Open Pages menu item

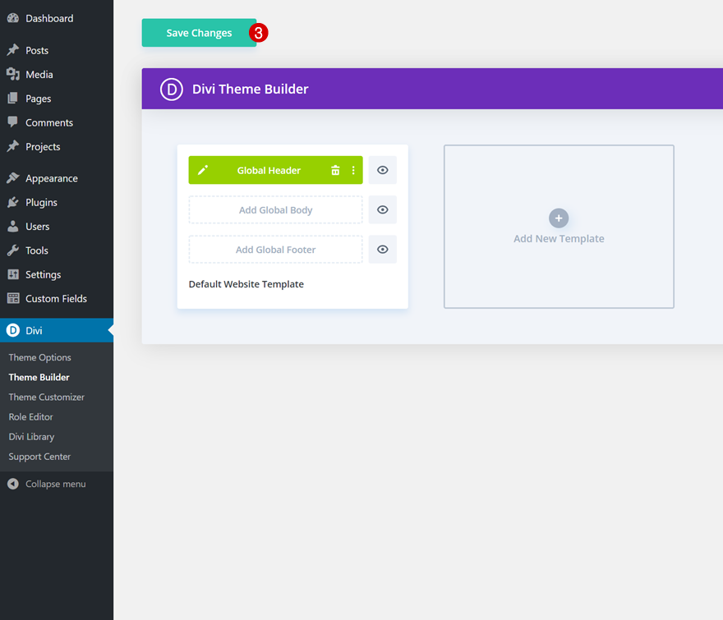(x=39, y=99)
